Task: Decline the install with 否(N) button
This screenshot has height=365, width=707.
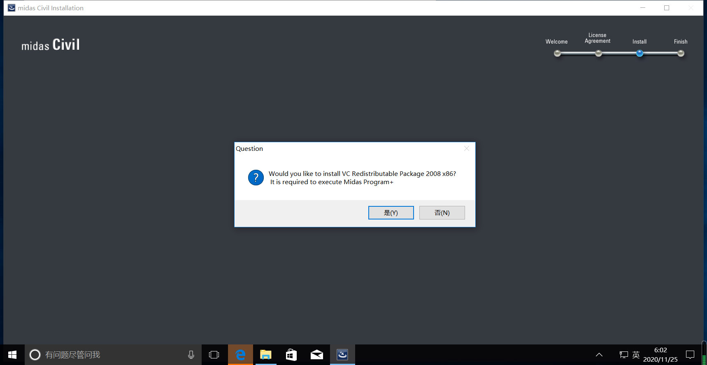Action: [442, 213]
